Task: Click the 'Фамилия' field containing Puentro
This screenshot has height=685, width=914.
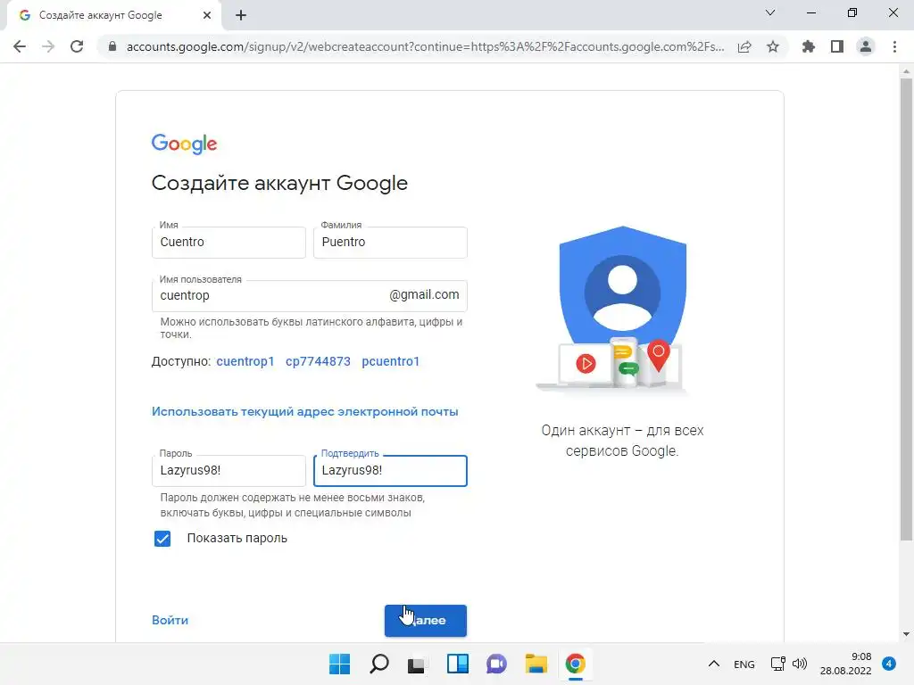Action: (x=390, y=243)
